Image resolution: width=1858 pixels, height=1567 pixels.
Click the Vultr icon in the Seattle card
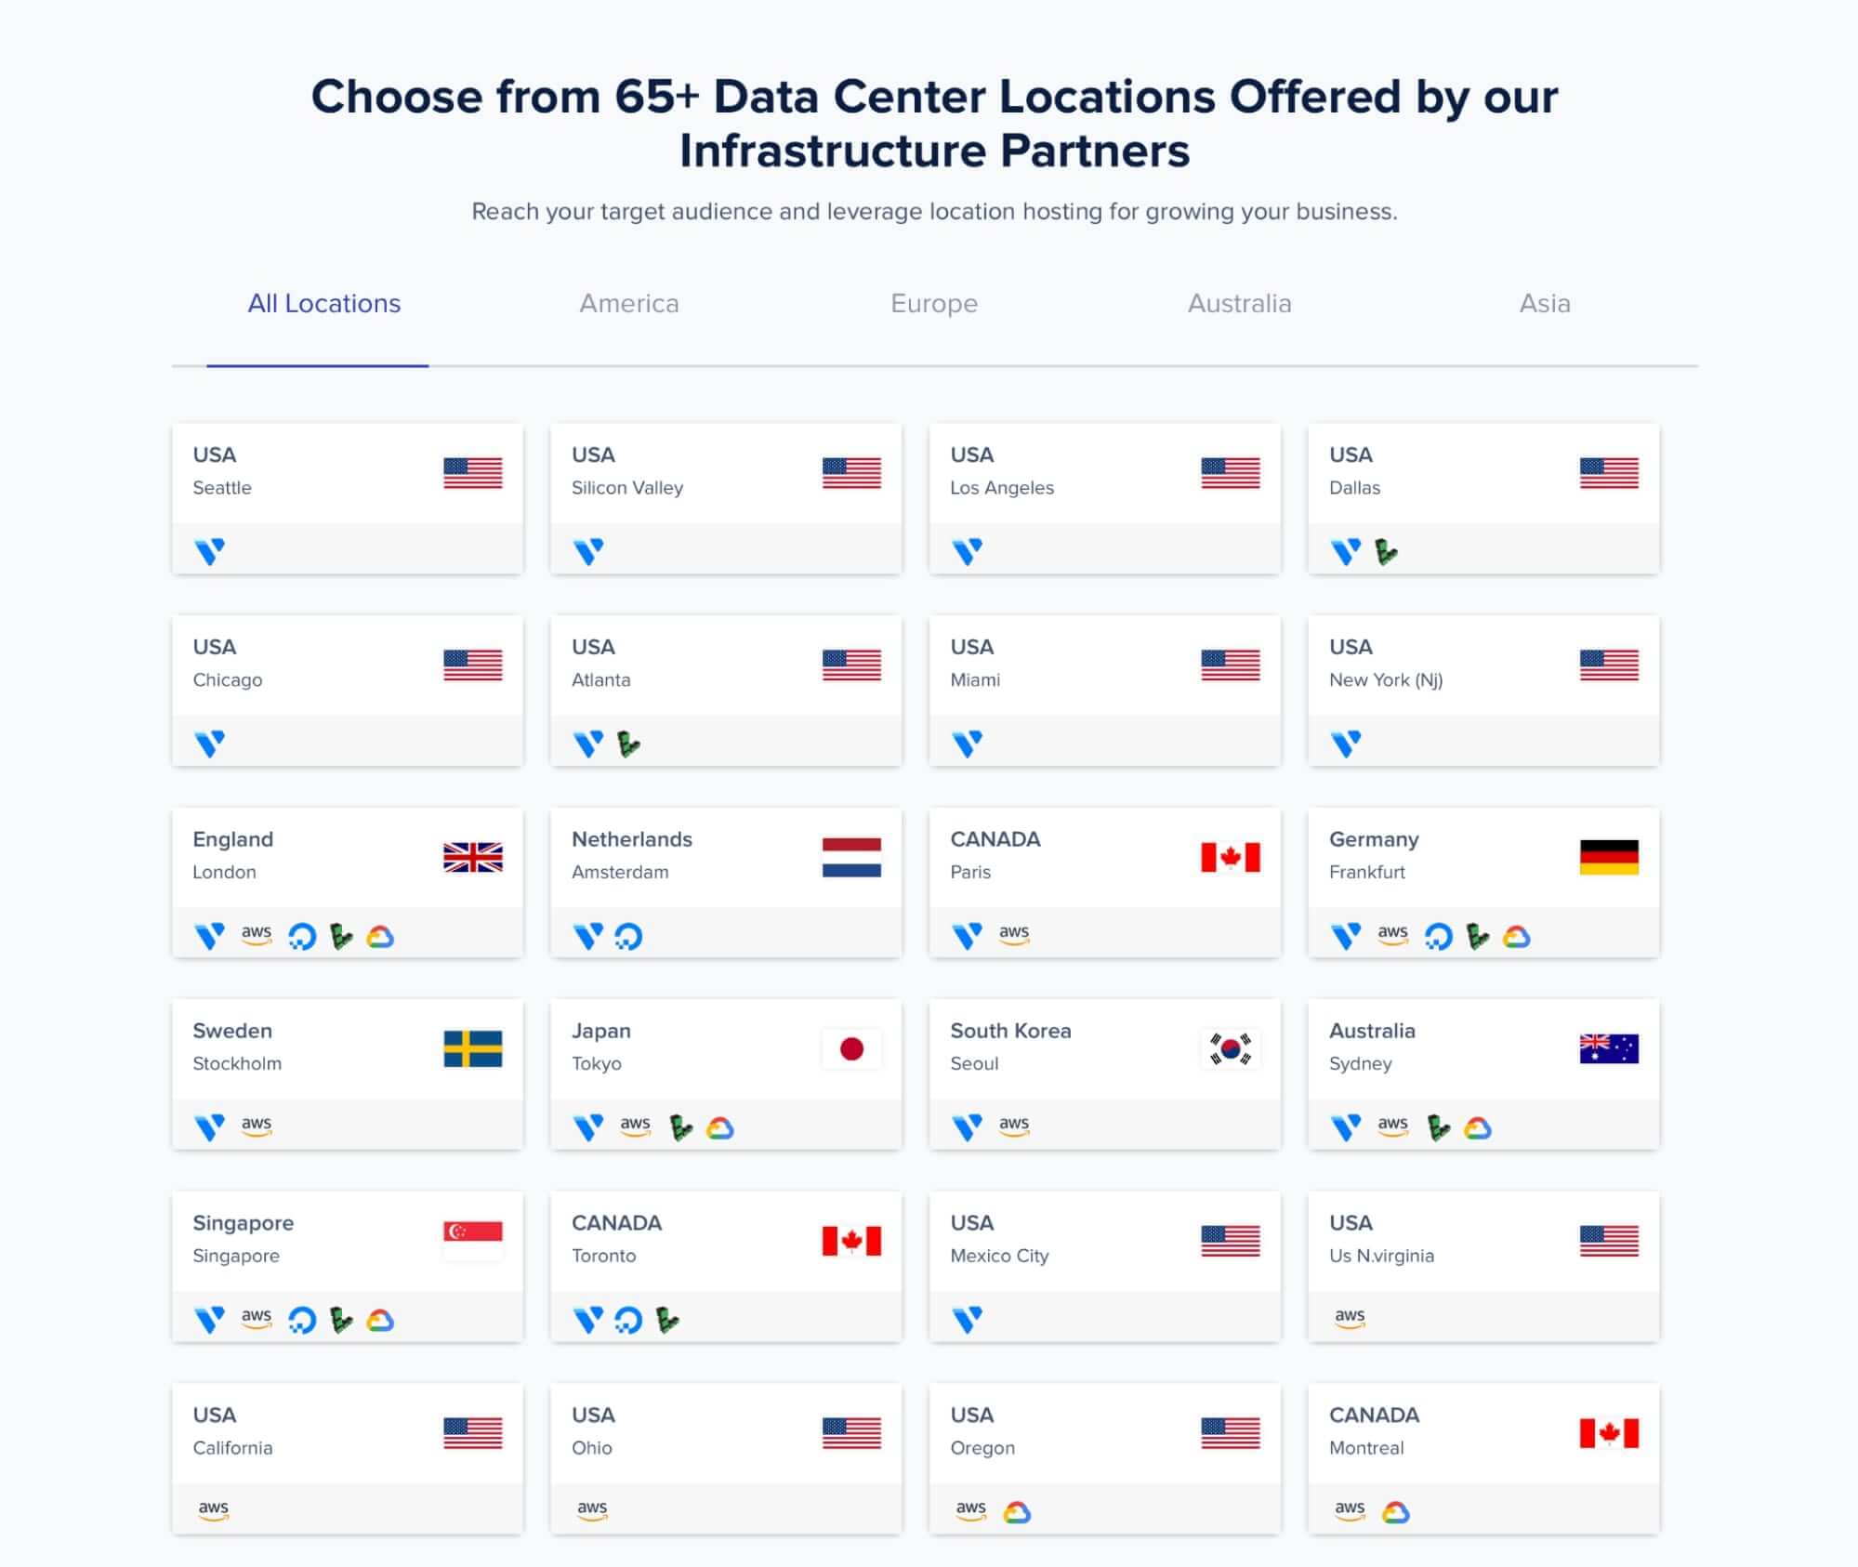click(210, 551)
